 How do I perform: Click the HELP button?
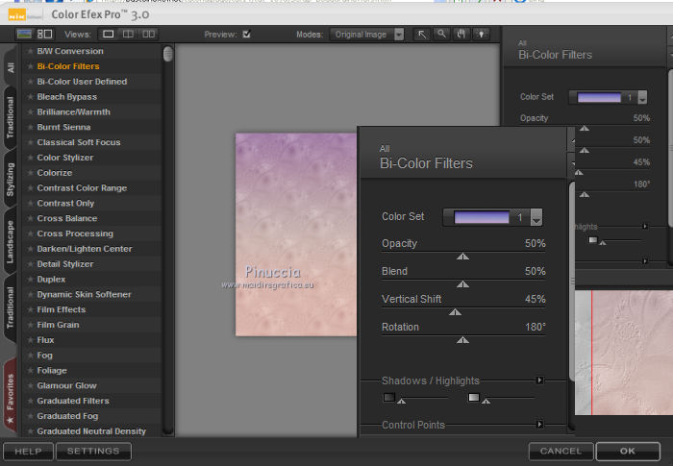pyautogui.click(x=28, y=452)
